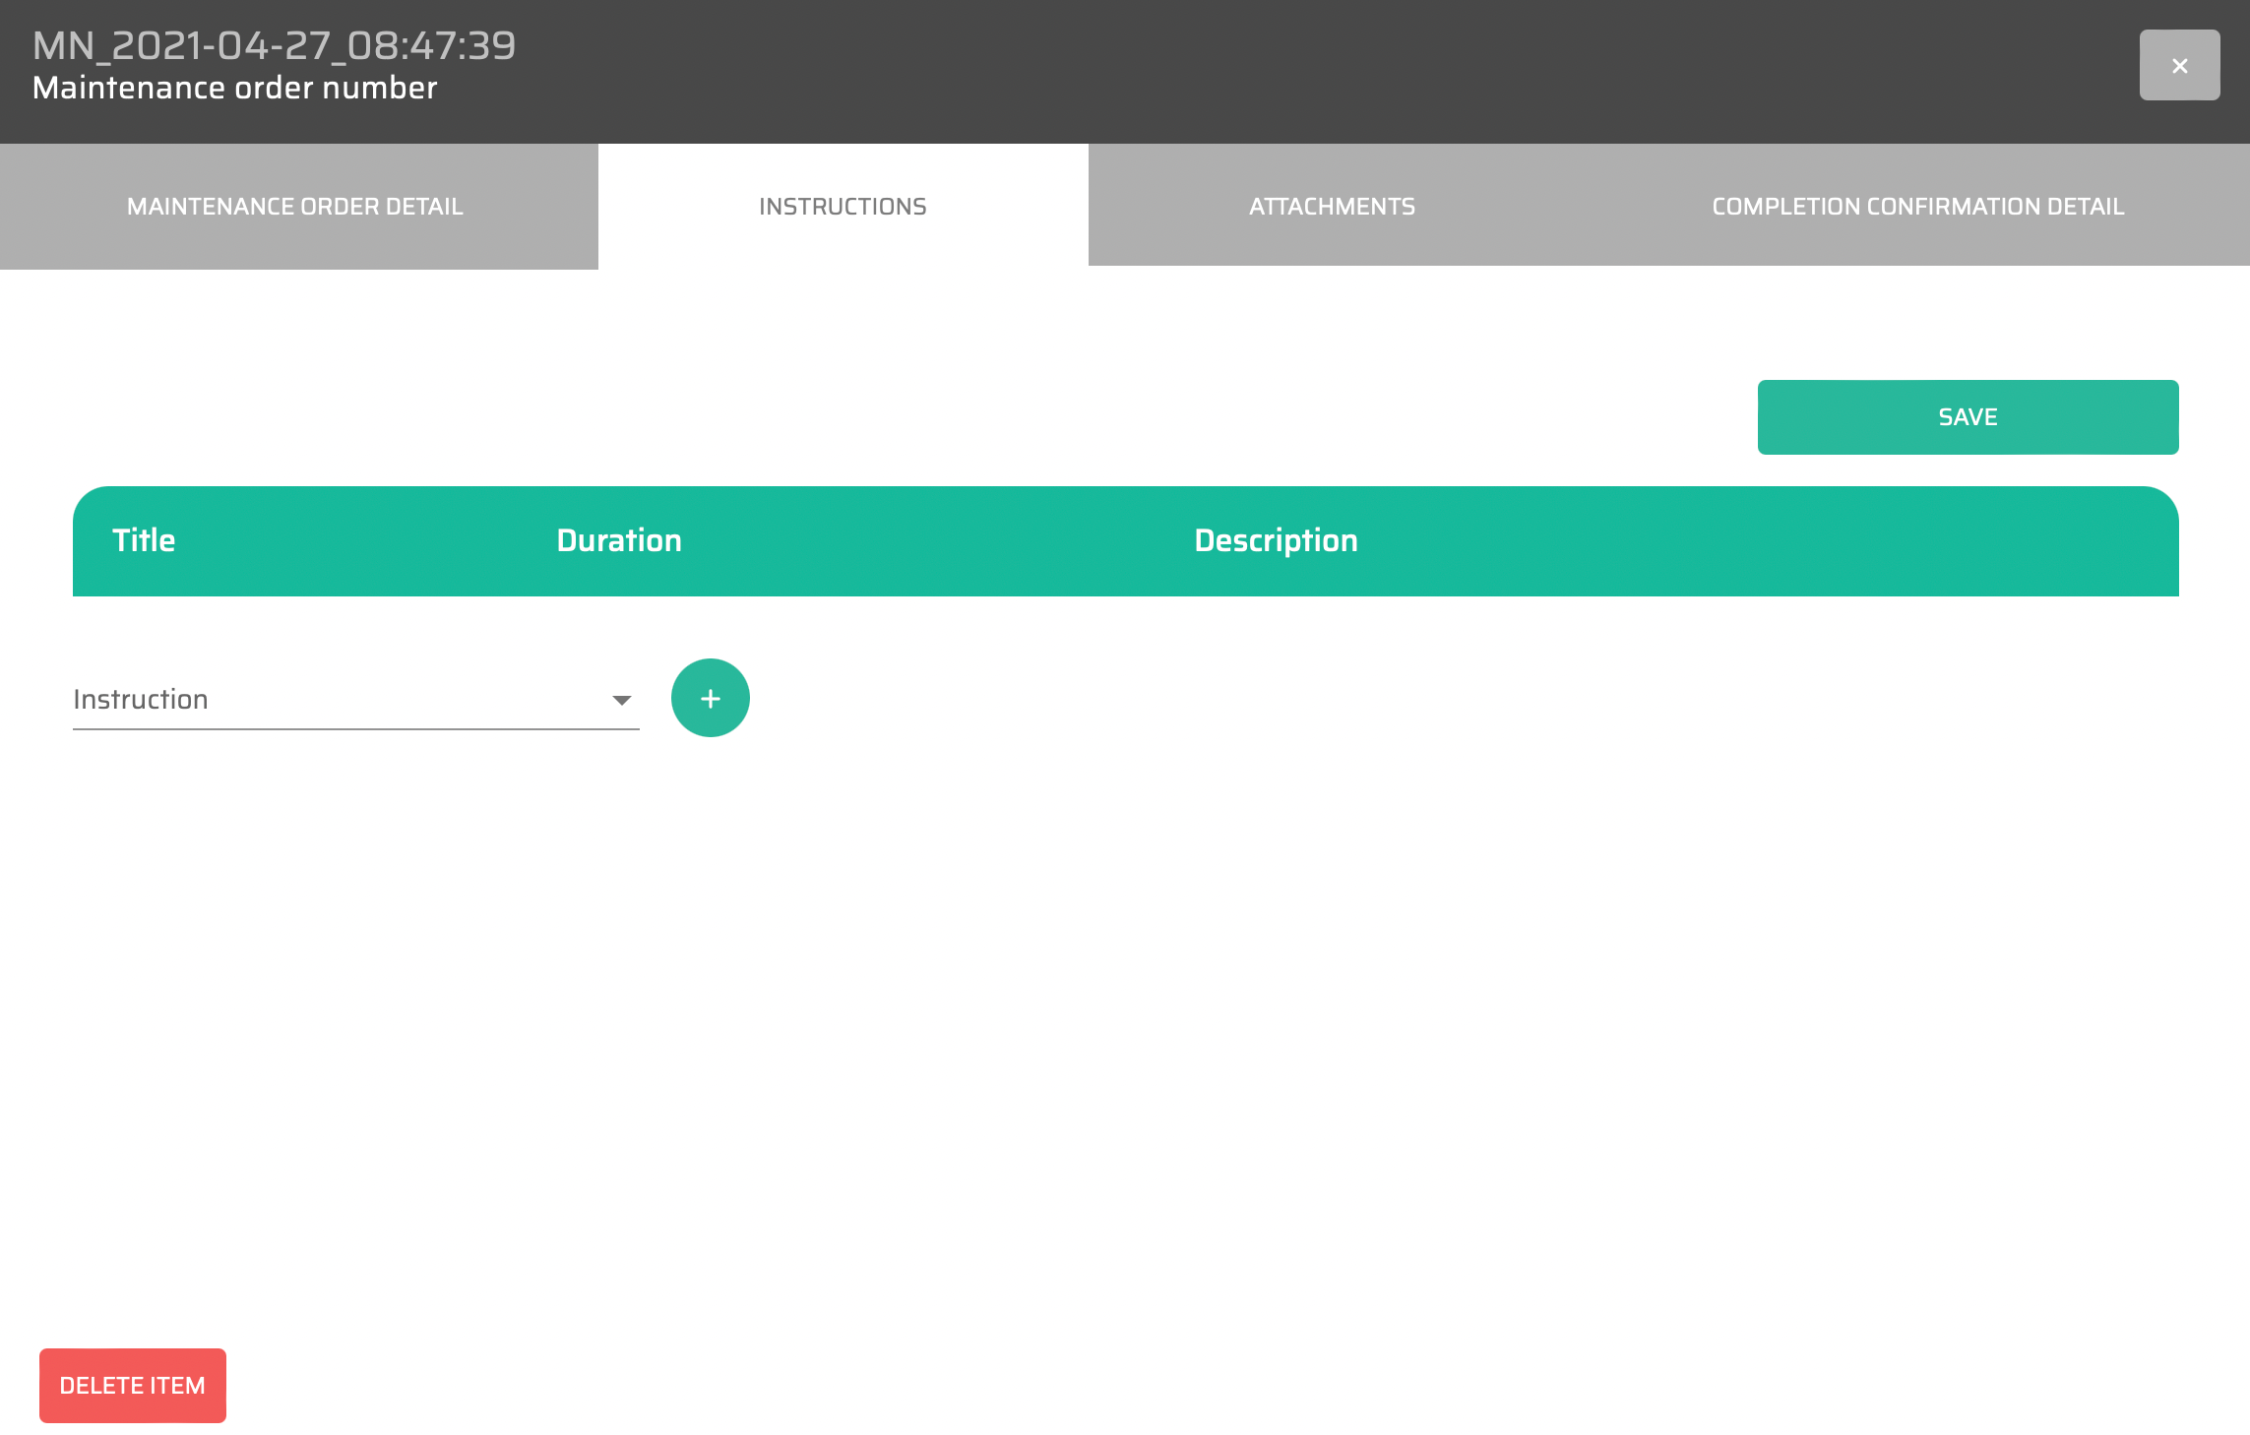Open the Attachments tab
Image resolution: width=2250 pixels, height=1435 pixels.
coord(1332,206)
